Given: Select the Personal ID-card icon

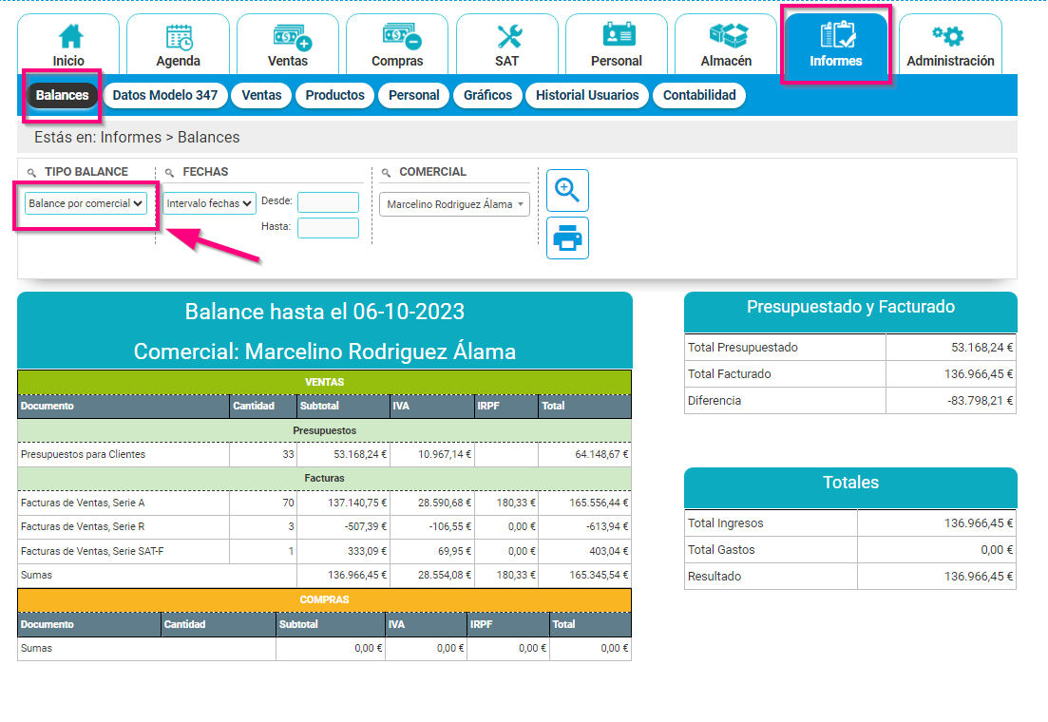Looking at the screenshot, I should coord(616,44).
